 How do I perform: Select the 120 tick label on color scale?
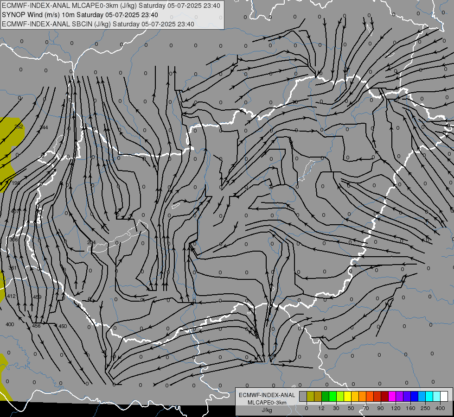(x=396, y=408)
